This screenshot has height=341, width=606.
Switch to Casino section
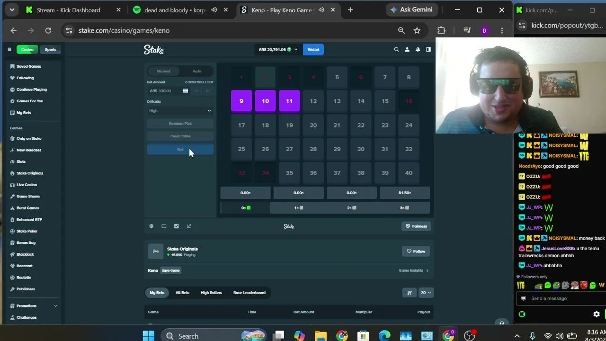click(x=27, y=50)
